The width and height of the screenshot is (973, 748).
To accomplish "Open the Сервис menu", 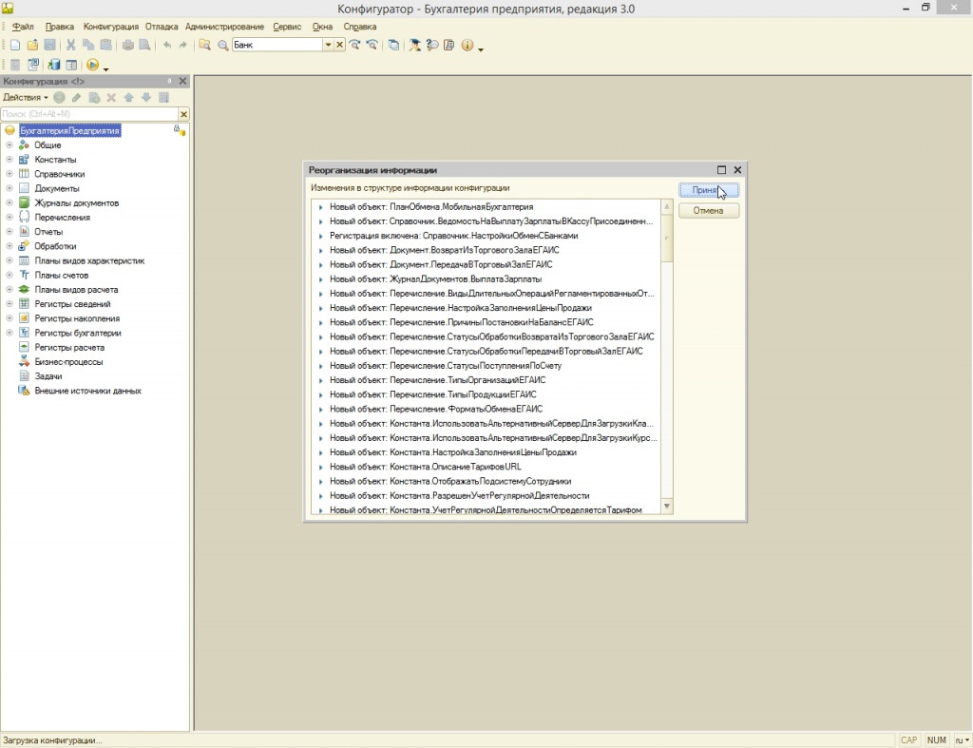I will click(287, 27).
